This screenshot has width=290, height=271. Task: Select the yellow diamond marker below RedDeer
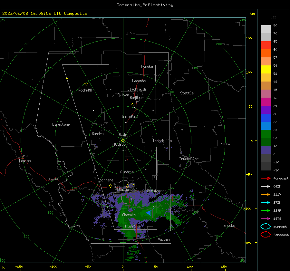(x=132, y=105)
